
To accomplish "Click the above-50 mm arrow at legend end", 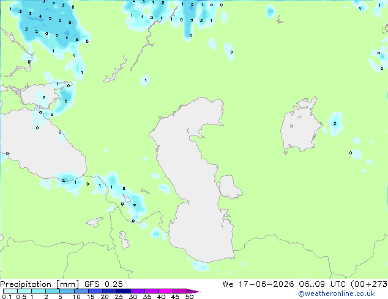I will click(x=193, y=291).
